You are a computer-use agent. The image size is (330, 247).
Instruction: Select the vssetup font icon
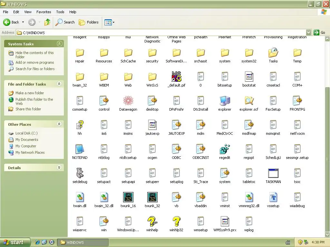coord(273,197)
